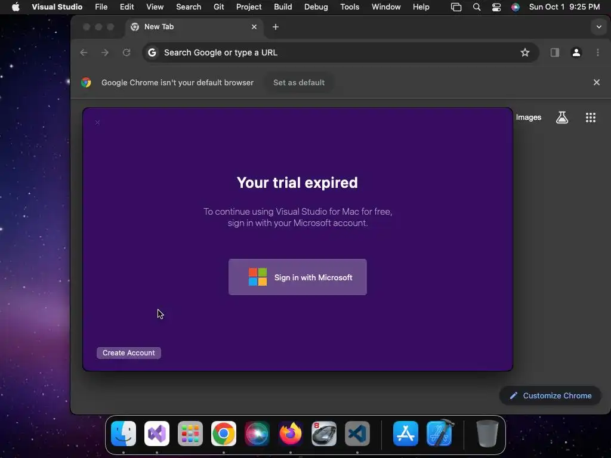
Task: Open the Tools menu
Action: 350,7
